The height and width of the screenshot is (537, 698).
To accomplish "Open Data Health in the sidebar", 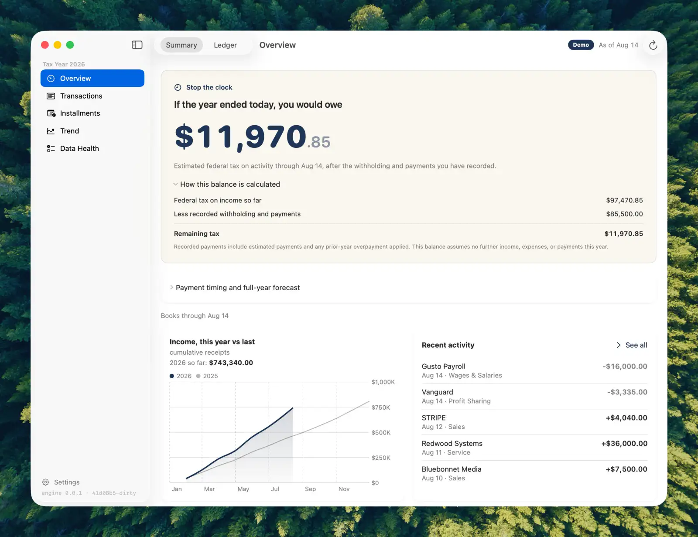I will (x=92, y=148).
